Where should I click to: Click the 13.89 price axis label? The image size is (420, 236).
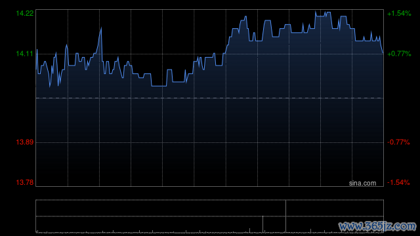25,142
